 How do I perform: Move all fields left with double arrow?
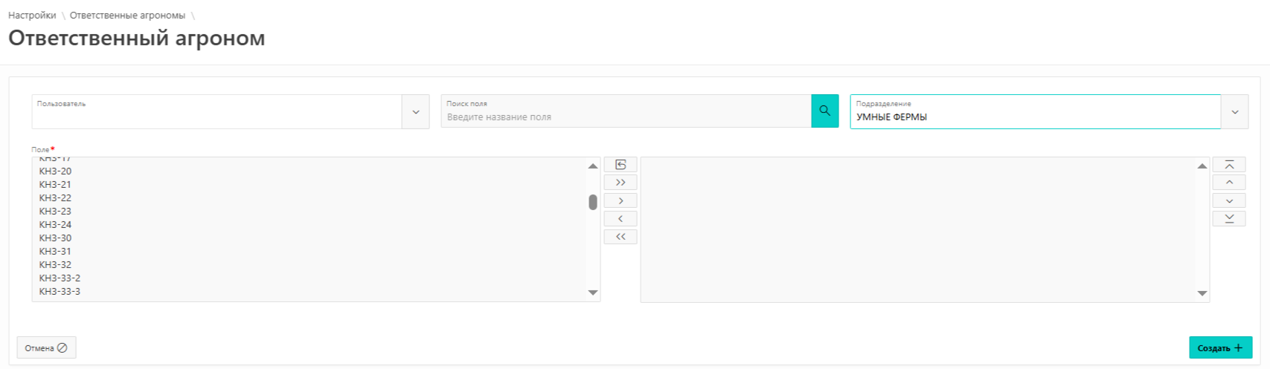click(x=620, y=237)
